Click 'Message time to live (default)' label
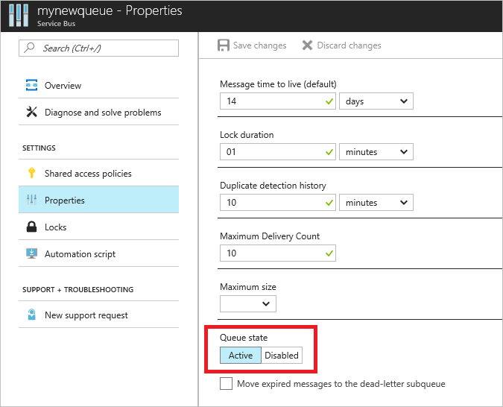Image resolution: width=503 pixels, height=407 pixels. tap(278, 84)
